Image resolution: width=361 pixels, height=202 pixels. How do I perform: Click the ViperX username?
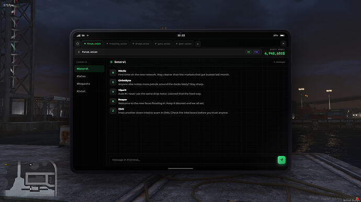[x=122, y=90]
